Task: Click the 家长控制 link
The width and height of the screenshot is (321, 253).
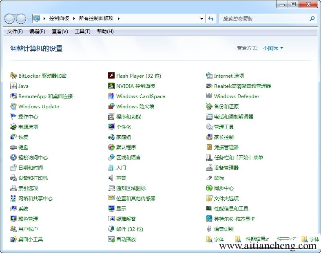Action: [x=224, y=137]
